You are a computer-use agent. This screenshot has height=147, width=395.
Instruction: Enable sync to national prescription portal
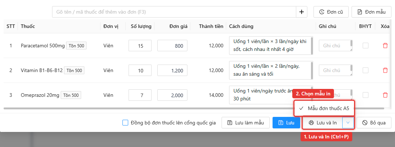pos(125,123)
